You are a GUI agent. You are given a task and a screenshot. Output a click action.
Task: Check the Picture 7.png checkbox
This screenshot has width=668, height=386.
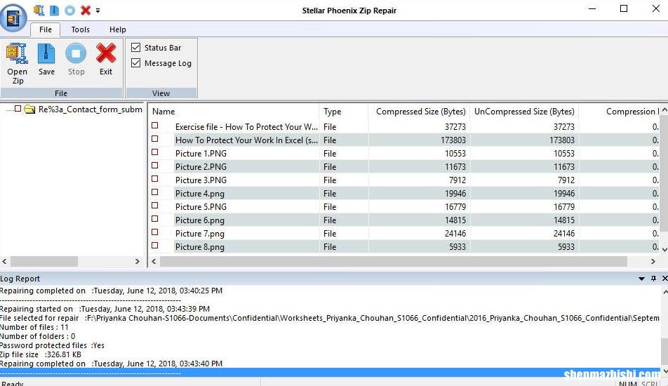pos(154,232)
